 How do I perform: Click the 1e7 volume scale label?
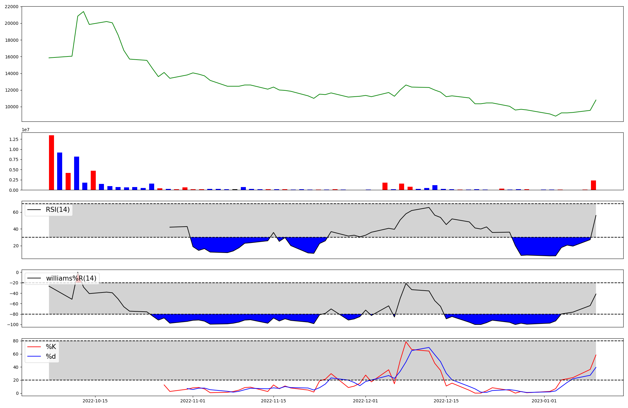[x=25, y=130]
